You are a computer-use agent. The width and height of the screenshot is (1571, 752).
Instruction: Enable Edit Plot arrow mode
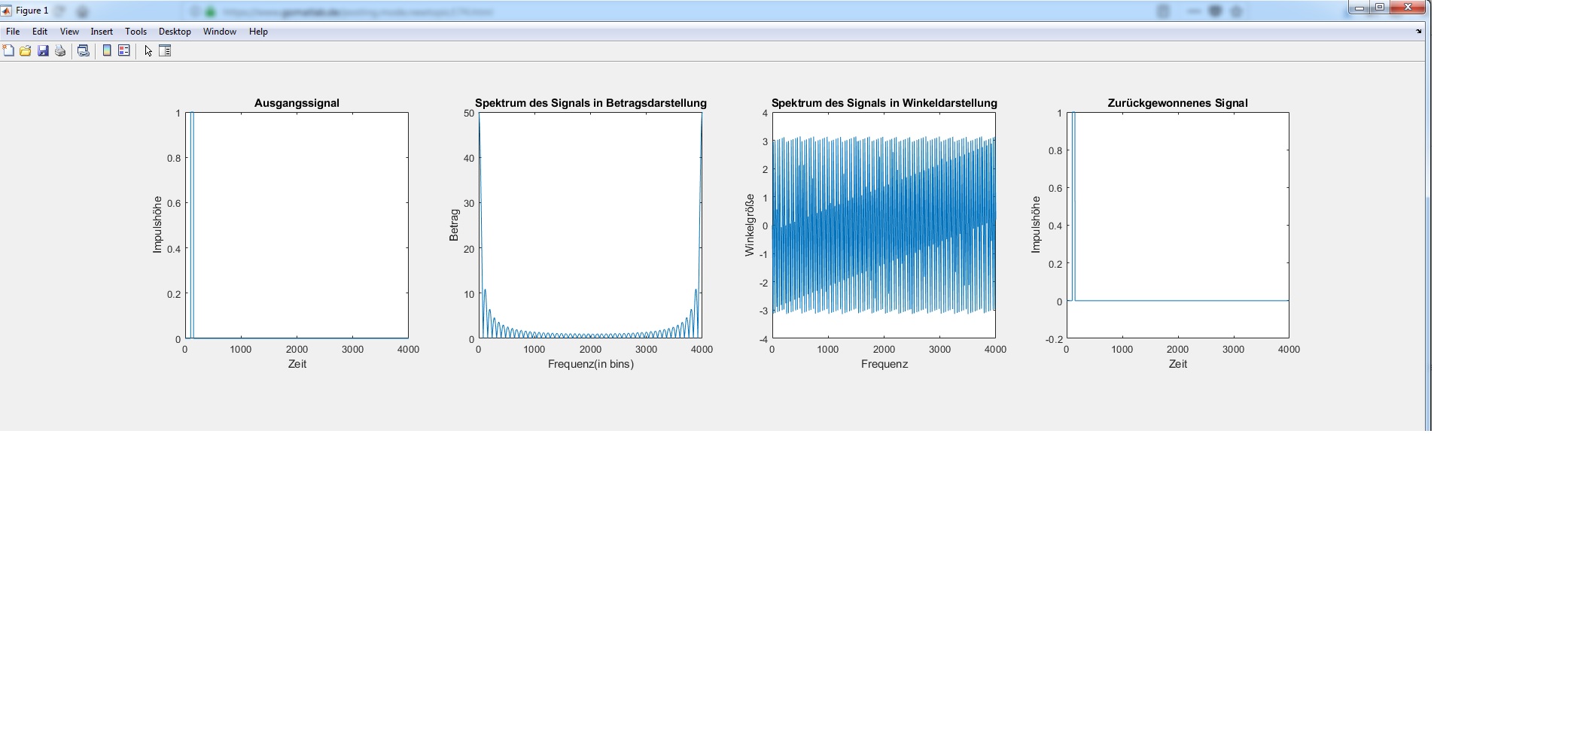point(148,51)
